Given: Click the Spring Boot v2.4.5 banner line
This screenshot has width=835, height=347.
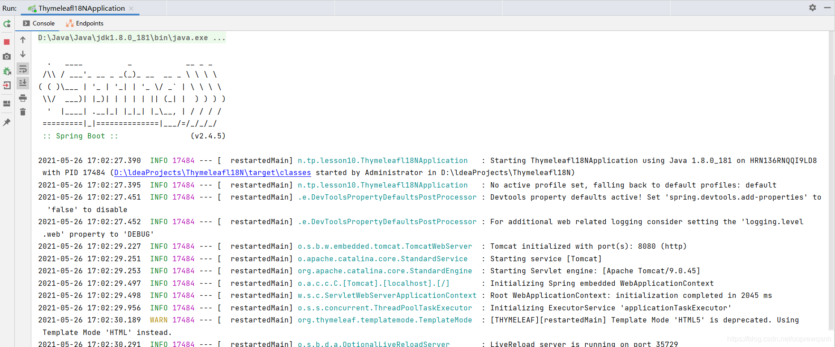Looking at the screenshot, I should tap(134, 136).
